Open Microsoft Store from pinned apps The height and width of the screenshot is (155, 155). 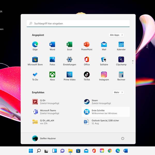[x=35, y=61]
